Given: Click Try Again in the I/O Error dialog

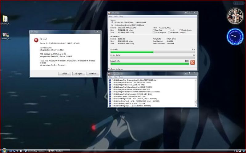Looking at the screenshot, I should pos(79,74).
